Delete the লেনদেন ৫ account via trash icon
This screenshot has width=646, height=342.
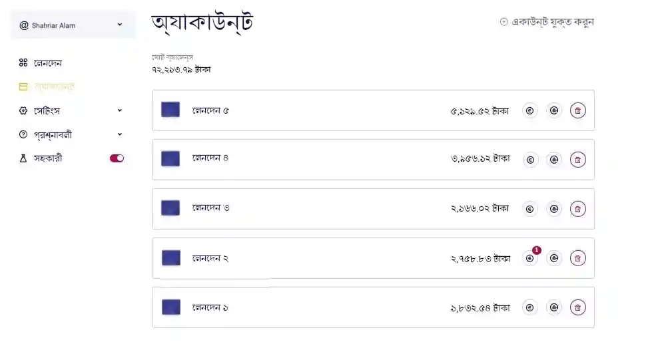tap(578, 110)
